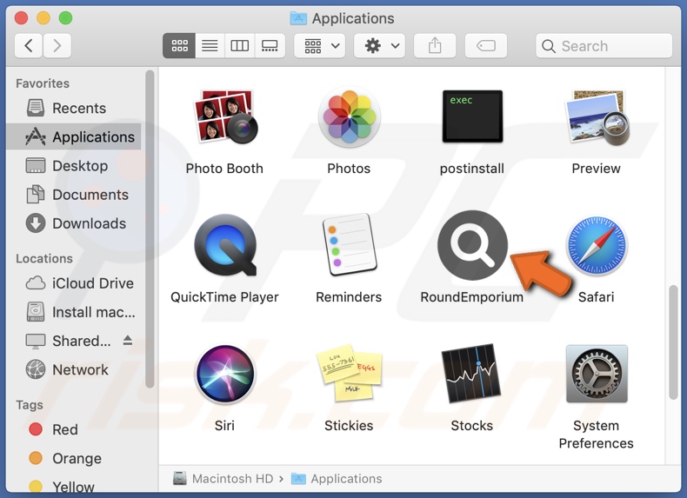The image size is (687, 498).
Task: Click the Locations section header
Action: (x=44, y=258)
